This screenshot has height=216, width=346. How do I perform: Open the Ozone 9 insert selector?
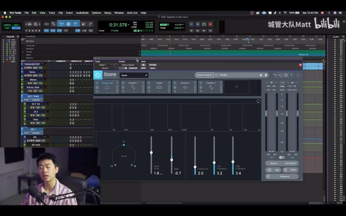tap(105, 68)
